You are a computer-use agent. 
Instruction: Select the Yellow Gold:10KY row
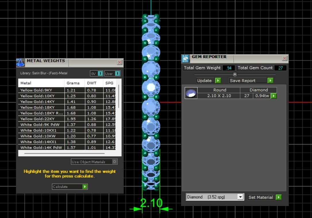click(67, 96)
